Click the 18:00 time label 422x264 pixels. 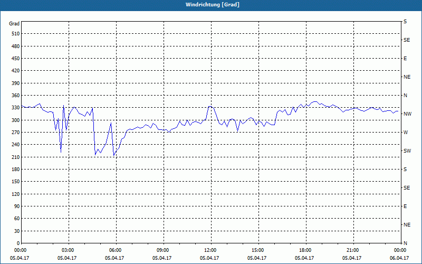click(x=306, y=250)
